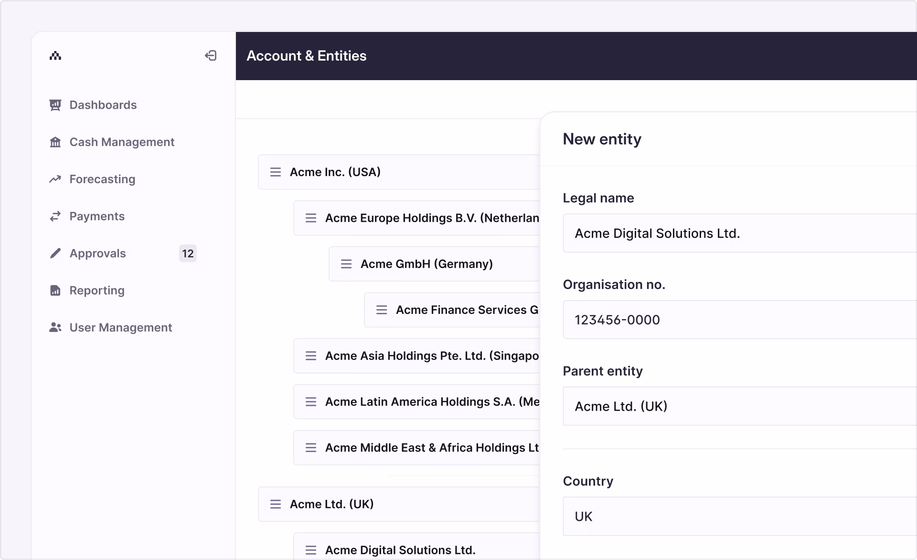Click drag handle of Acme Digital Solutions Ltd. row
The width and height of the screenshot is (917, 560).
(x=311, y=550)
